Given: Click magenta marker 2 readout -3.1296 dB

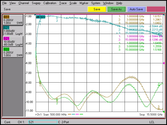Looking at the screenshot, I should click(x=155, y=40).
